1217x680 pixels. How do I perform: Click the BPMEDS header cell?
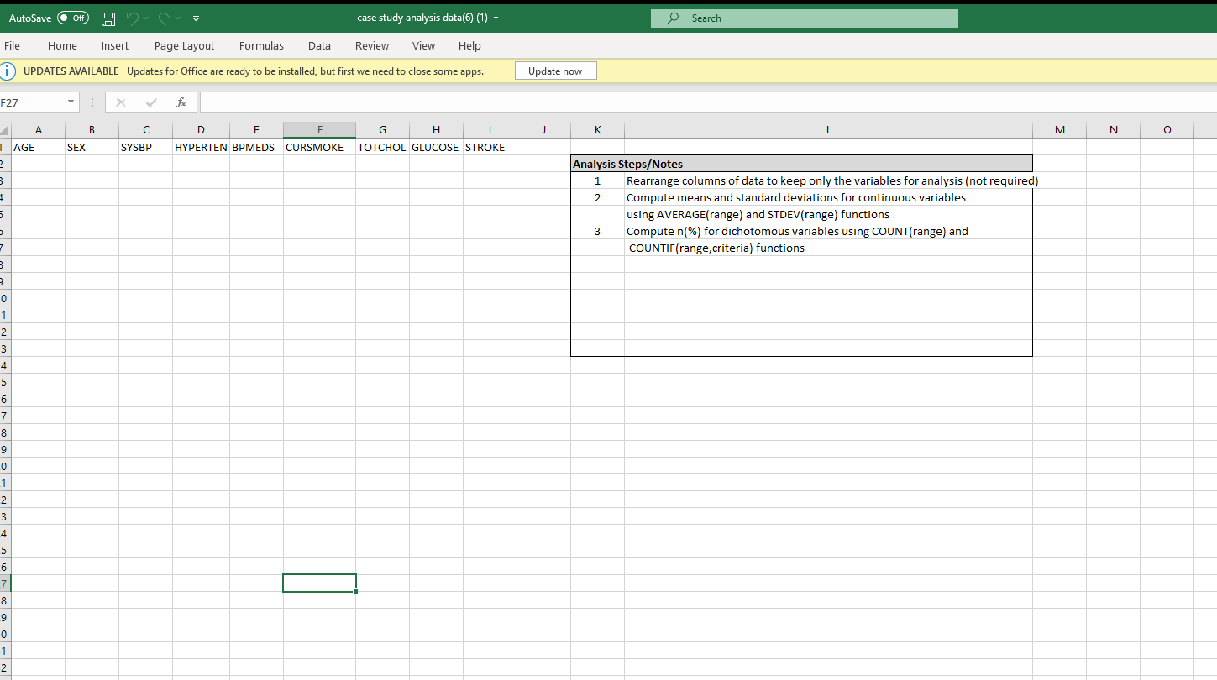click(x=256, y=147)
